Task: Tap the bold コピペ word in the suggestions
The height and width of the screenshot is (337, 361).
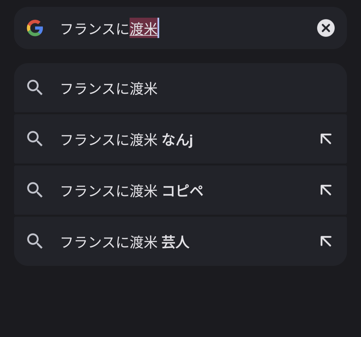Action: (x=183, y=191)
